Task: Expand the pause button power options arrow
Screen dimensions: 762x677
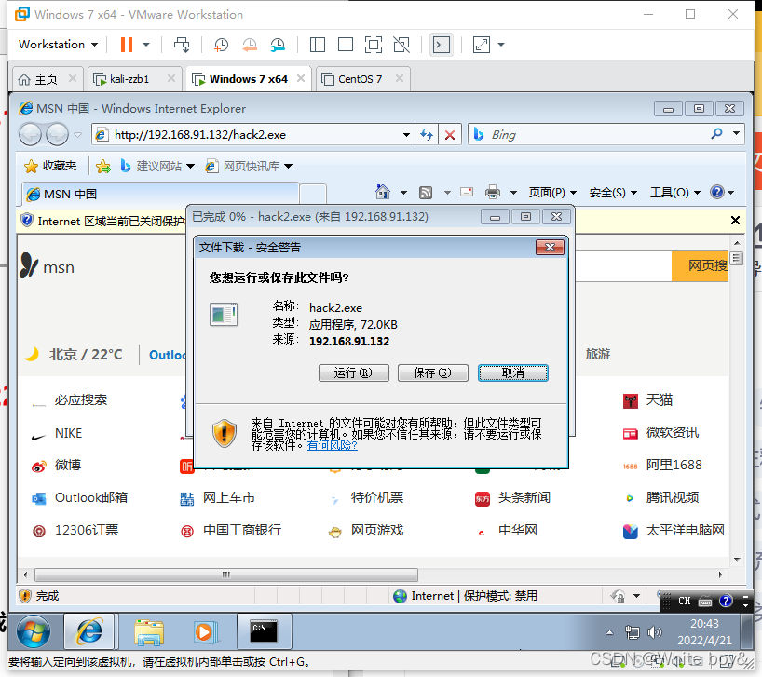Action: pos(146,45)
